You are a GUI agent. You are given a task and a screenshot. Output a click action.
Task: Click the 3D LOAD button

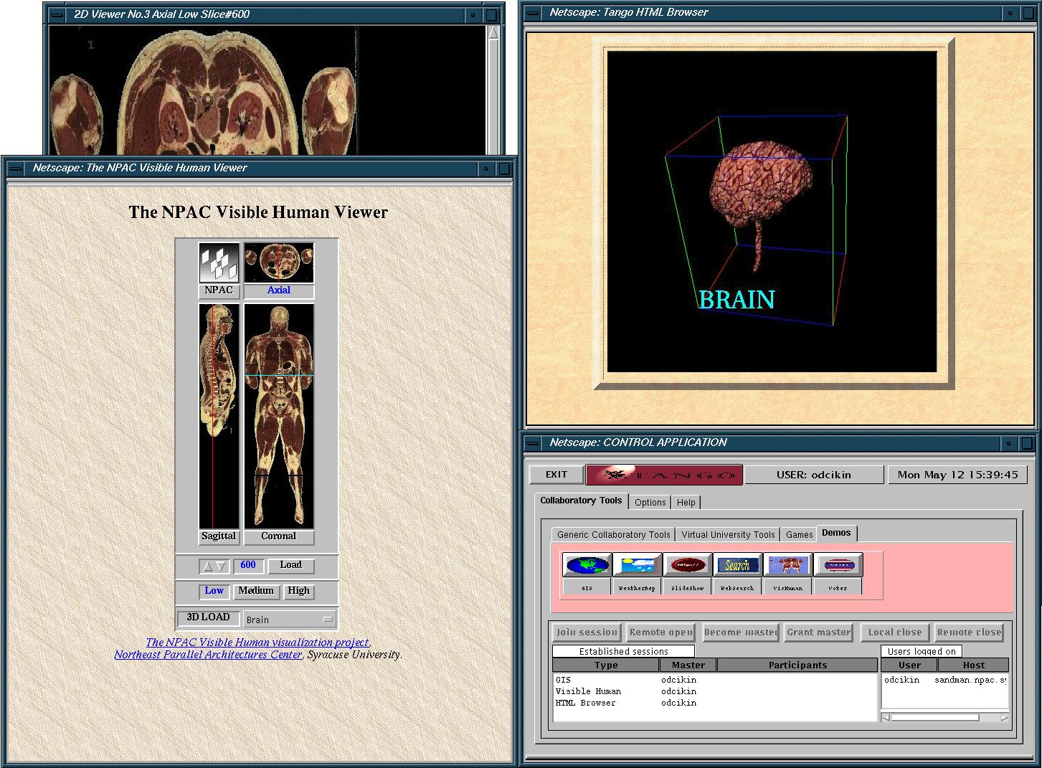(208, 618)
